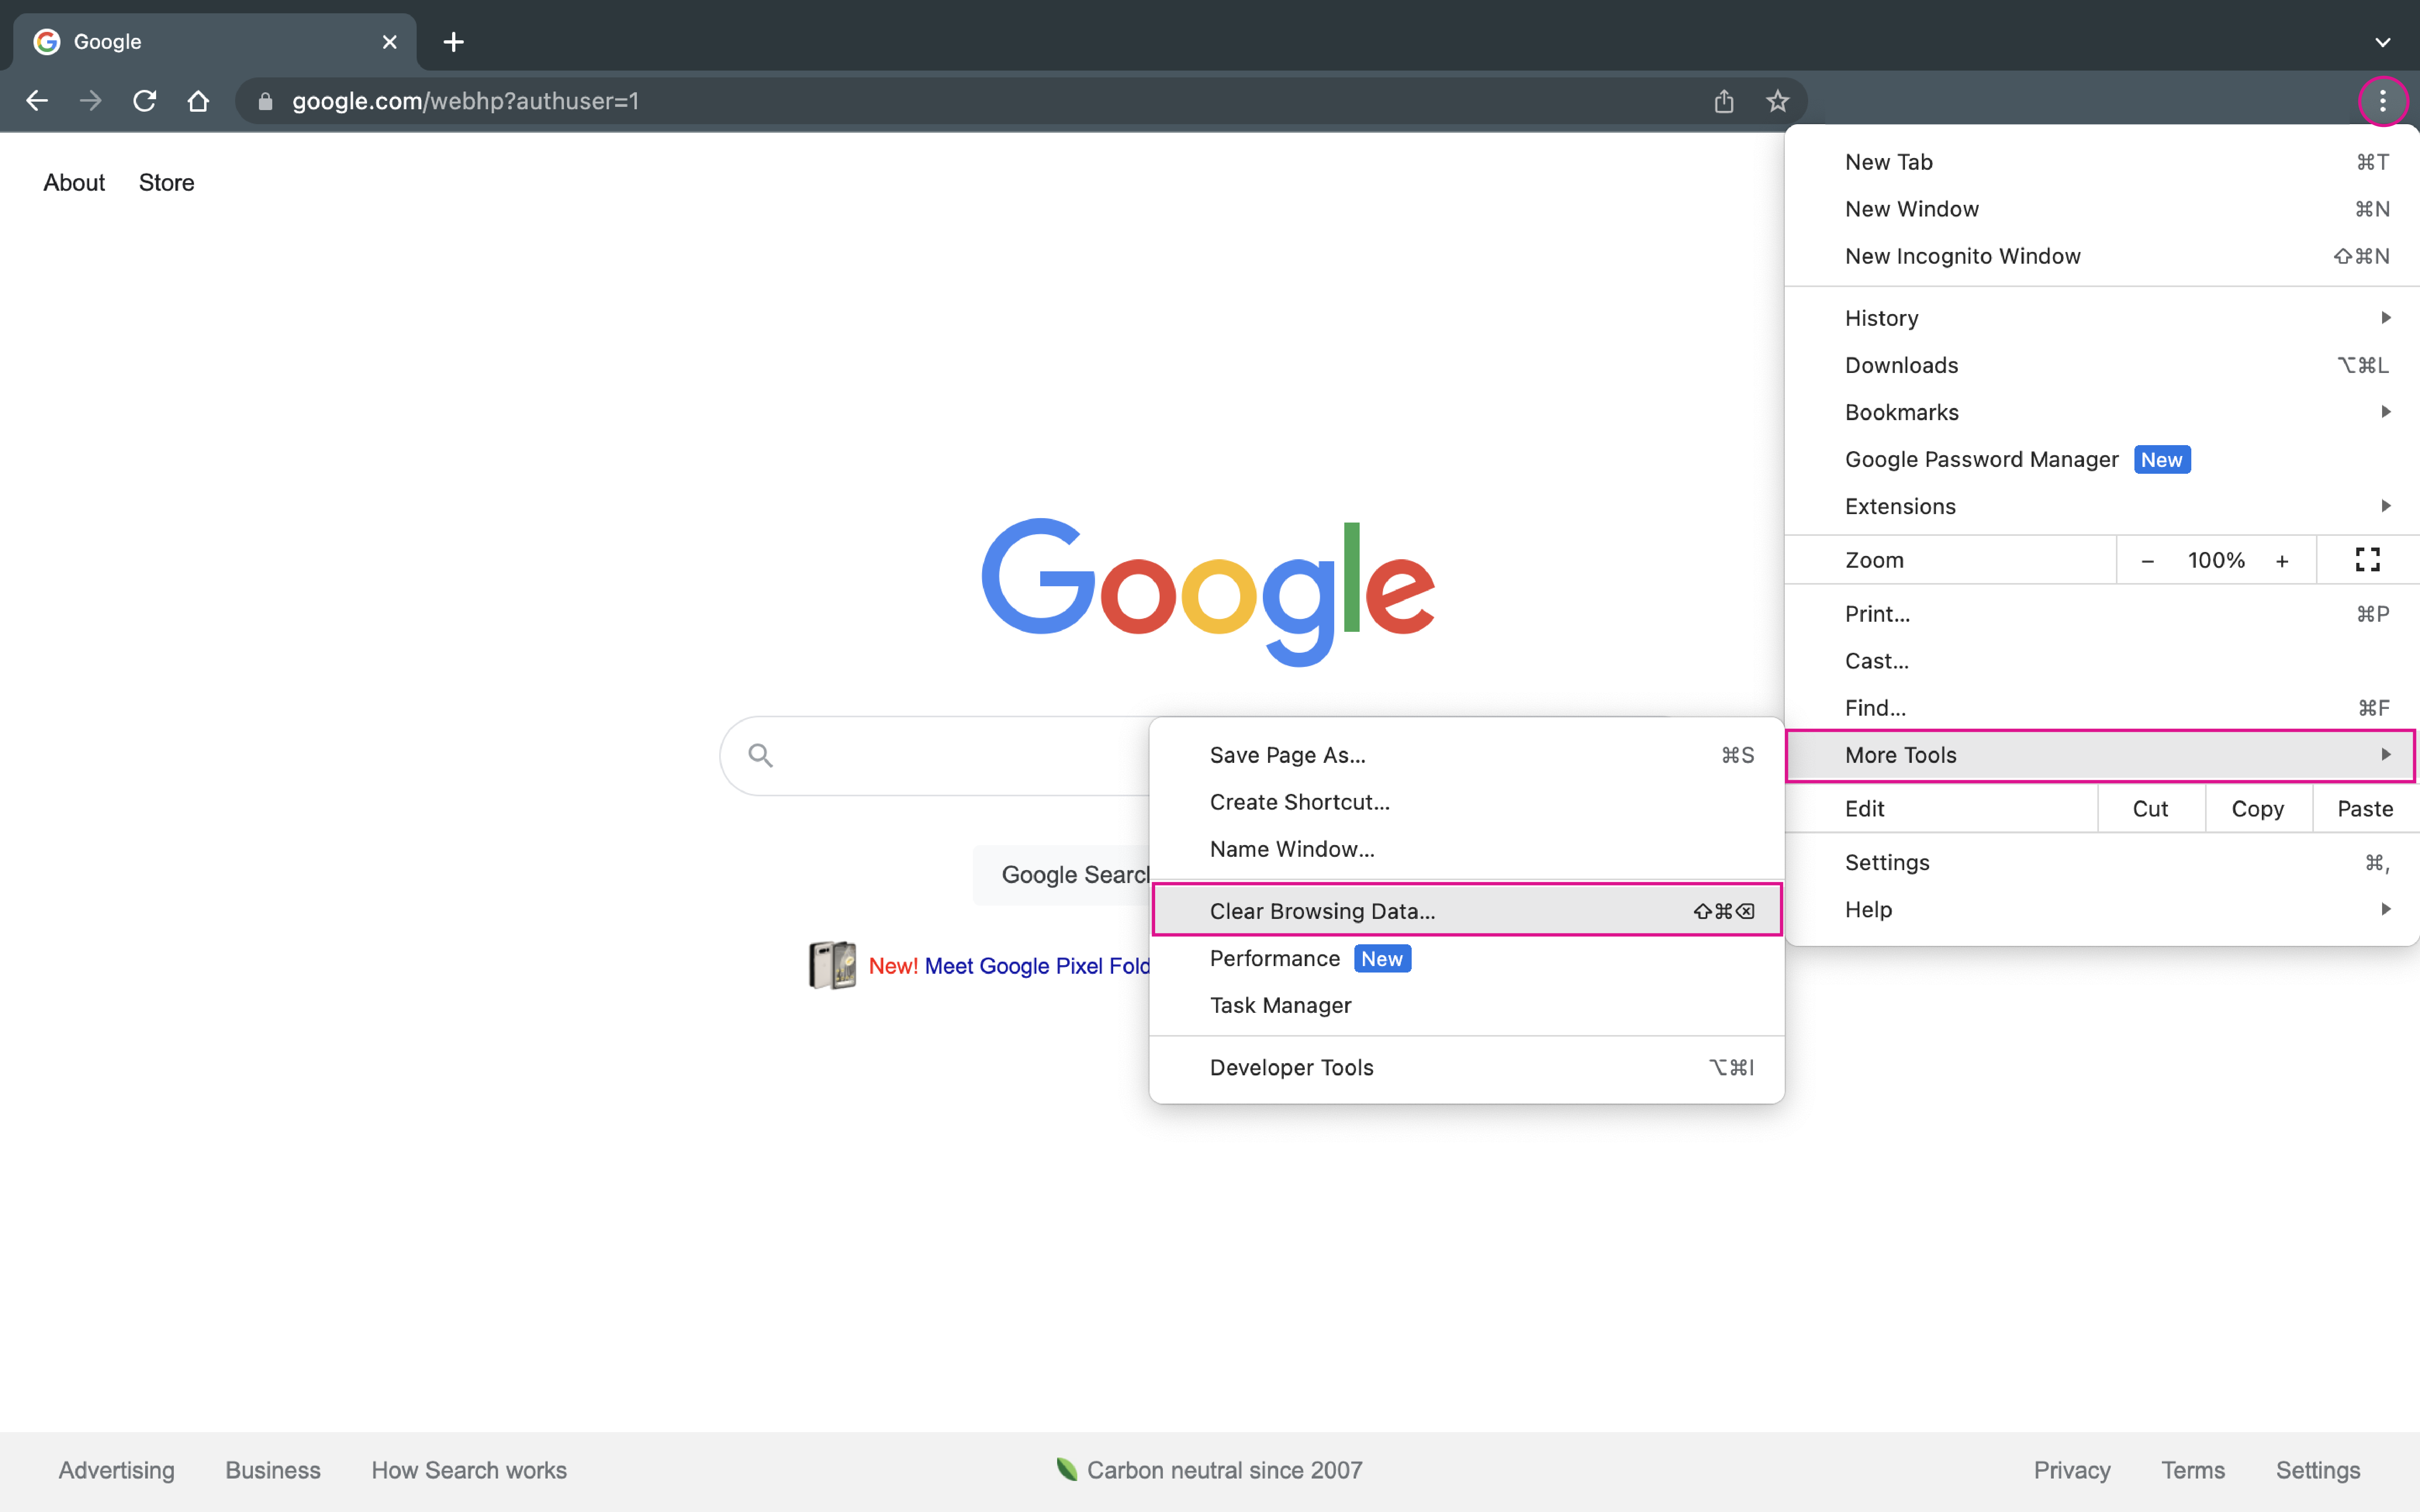Click the magnifier icon in search box
The image size is (2420, 1512).
[761, 755]
